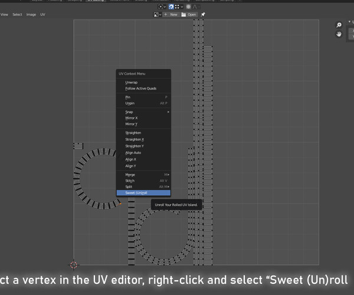Choose Align Y
354x295 pixels.
[x=143, y=166]
